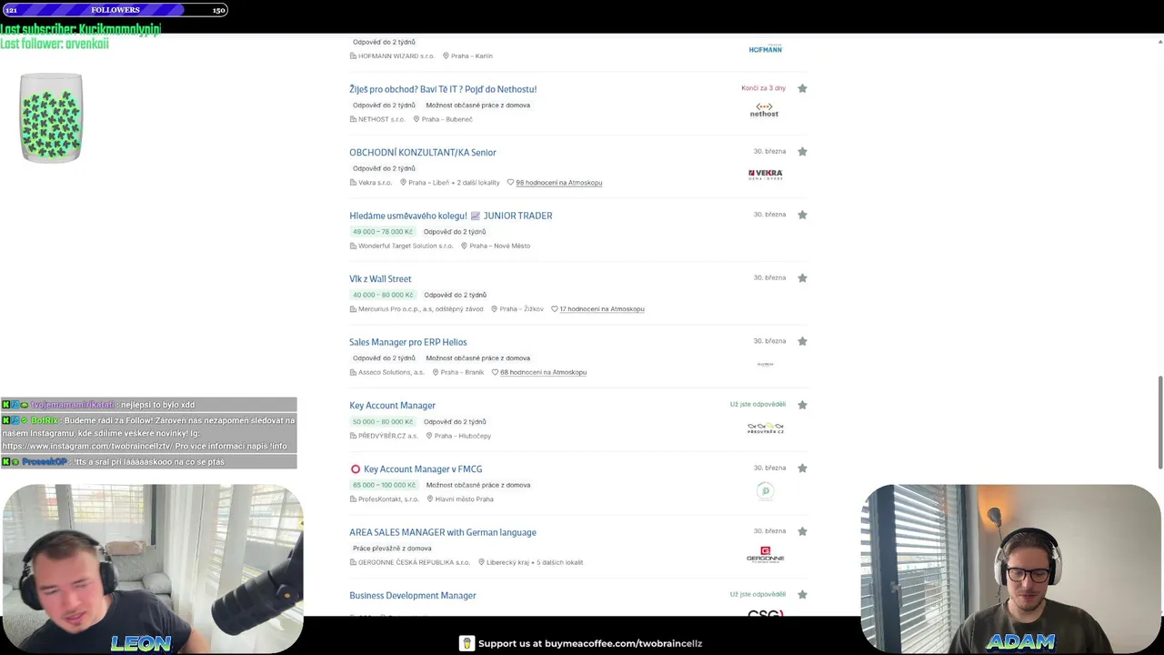Click Leon's webcam feed
Image resolution: width=1164 pixels, height=655 pixels.
click(x=153, y=568)
